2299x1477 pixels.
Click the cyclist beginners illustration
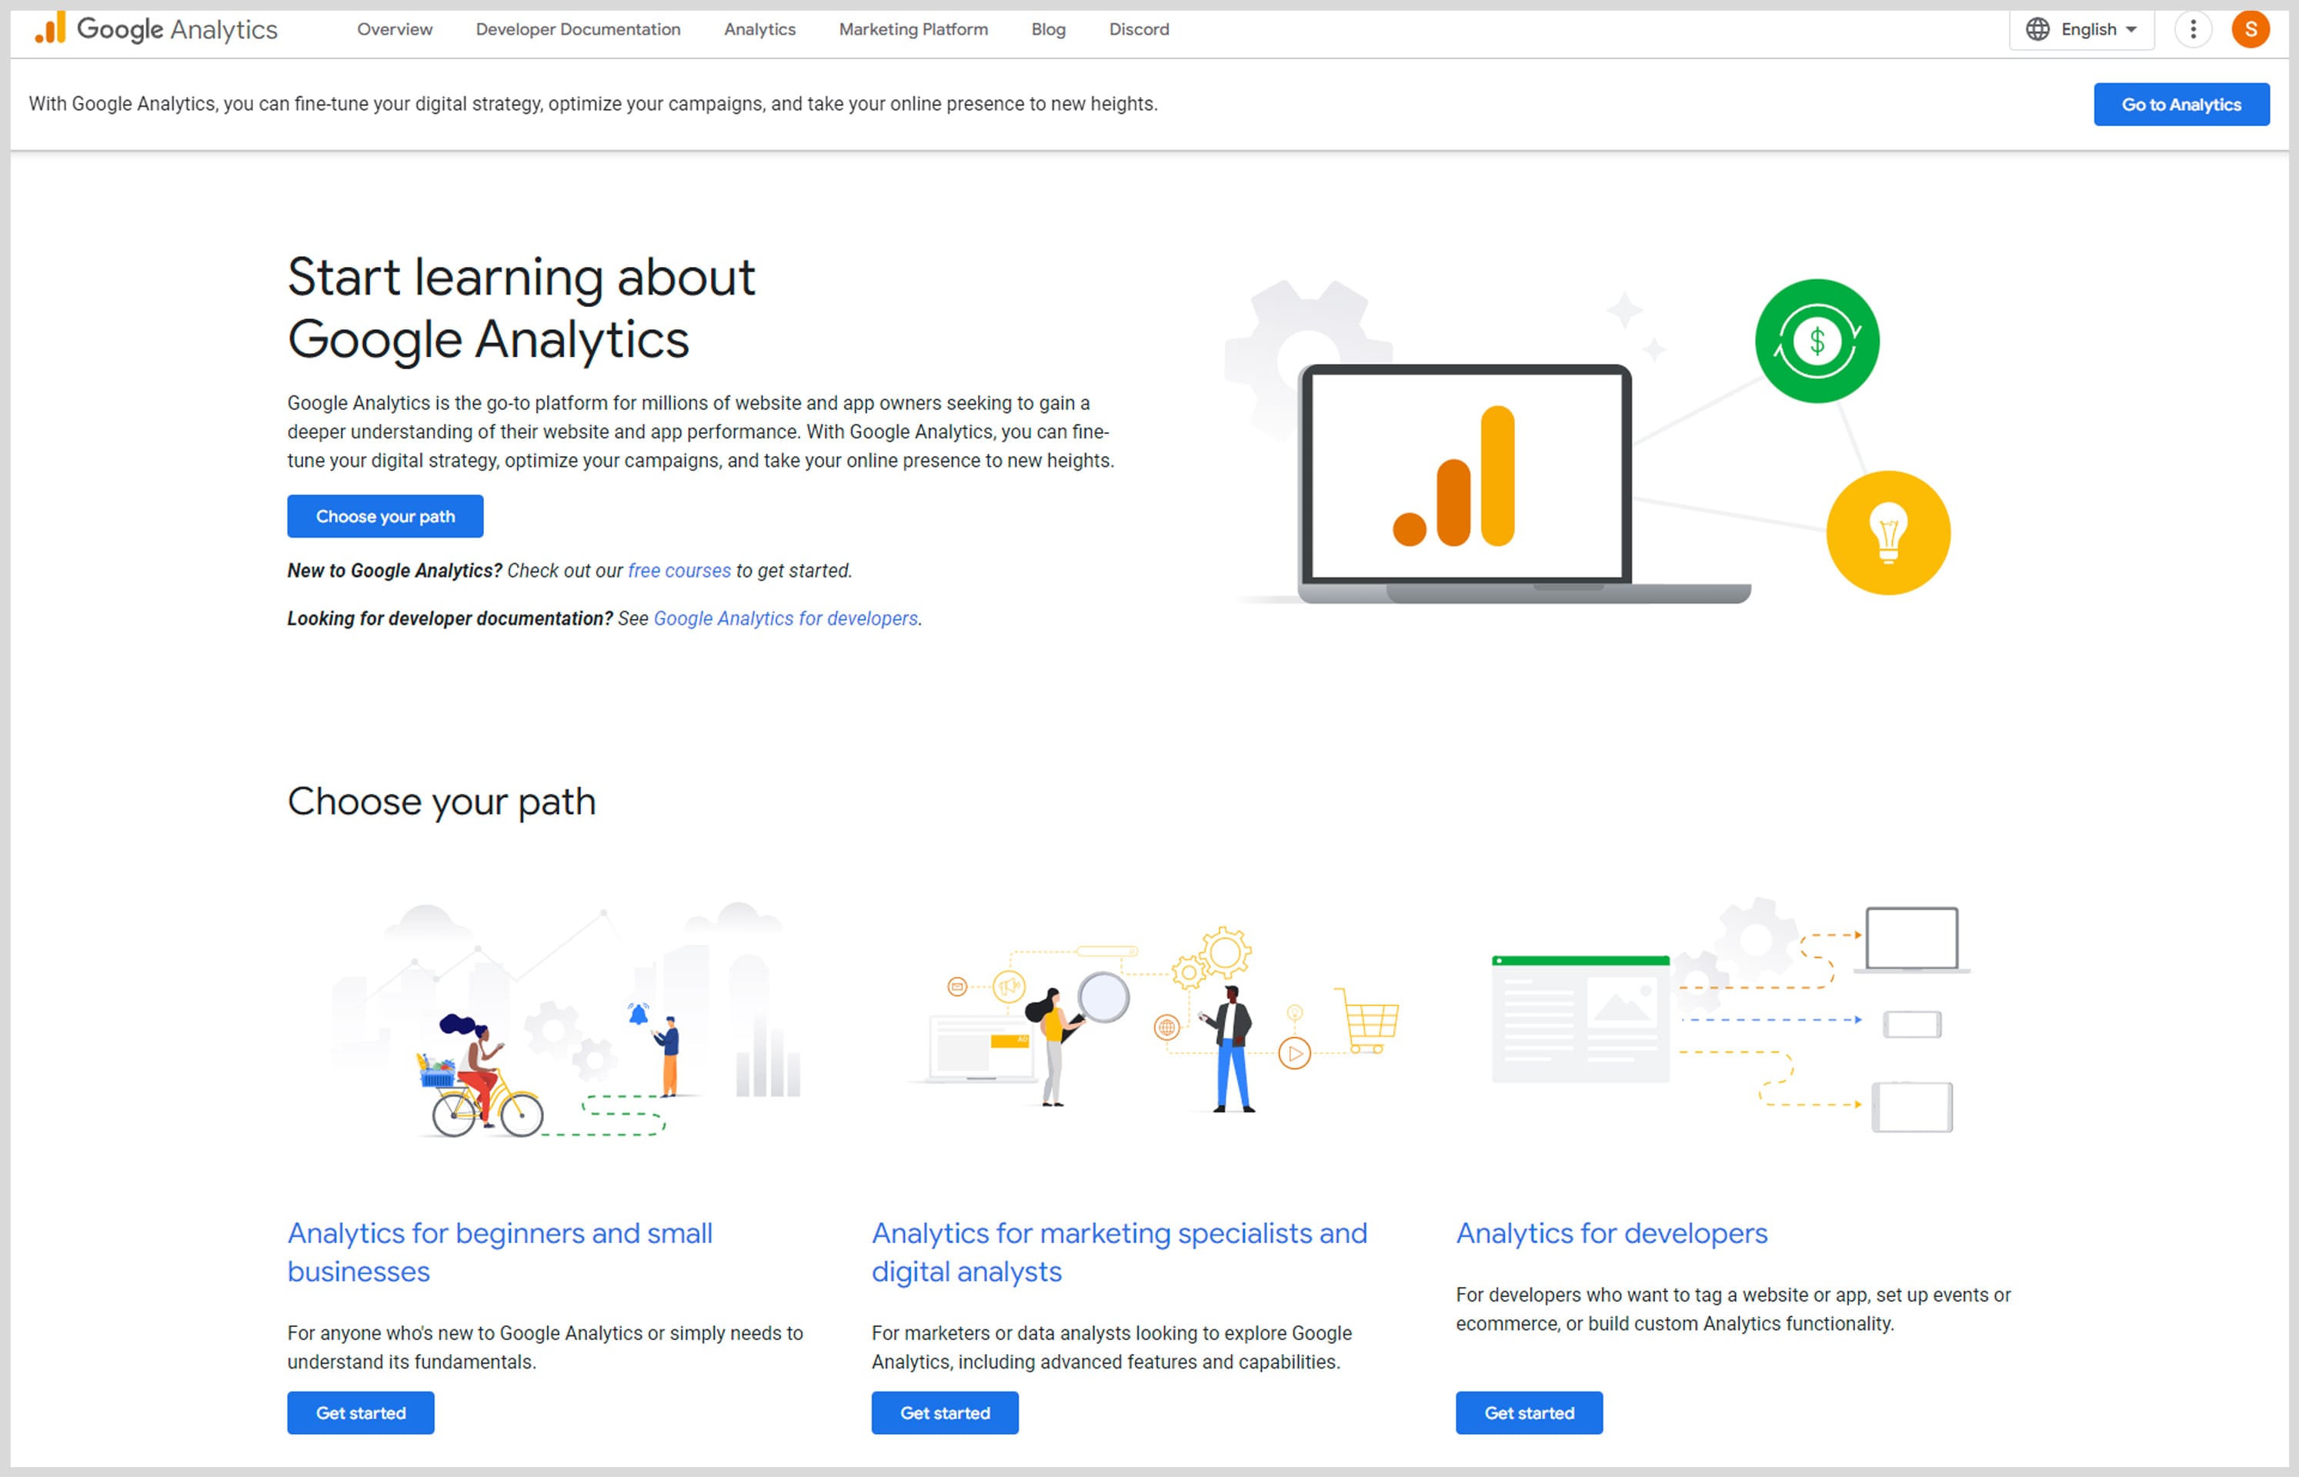[566, 1019]
